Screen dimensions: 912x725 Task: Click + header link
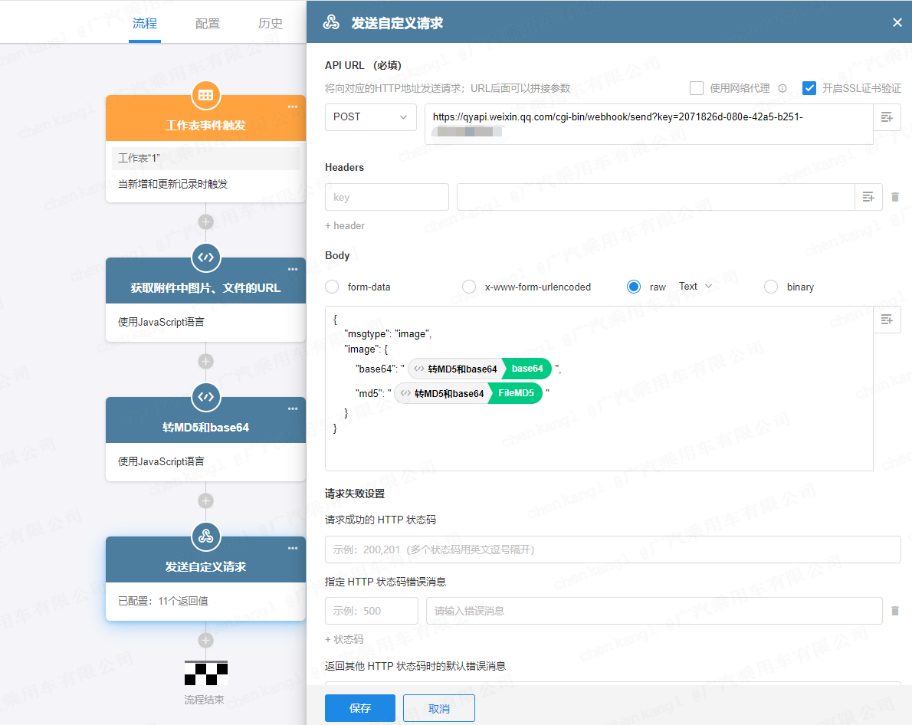[345, 226]
